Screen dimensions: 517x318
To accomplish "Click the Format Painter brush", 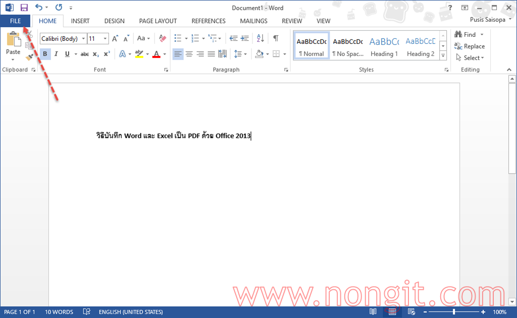I will pos(29,58).
